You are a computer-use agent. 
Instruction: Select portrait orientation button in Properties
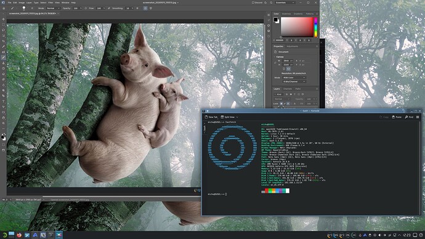point(284,69)
